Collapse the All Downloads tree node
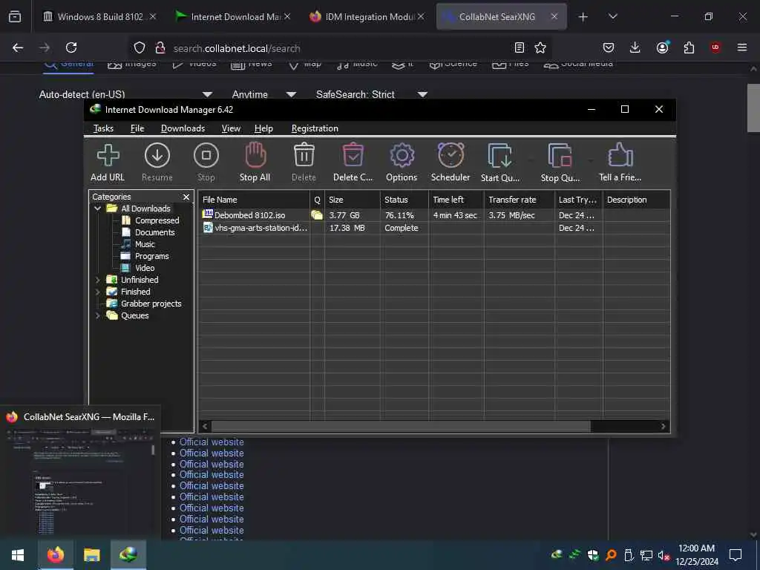760x570 pixels. coord(97,209)
